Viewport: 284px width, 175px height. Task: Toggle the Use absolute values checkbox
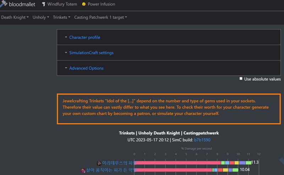tap(241, 79)
